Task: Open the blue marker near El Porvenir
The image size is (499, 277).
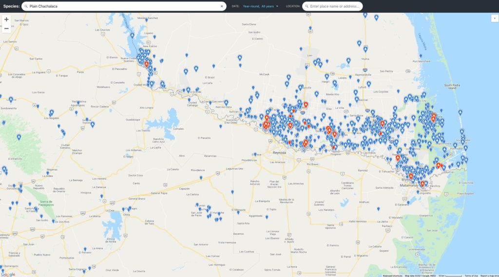Action: [85, 249]
